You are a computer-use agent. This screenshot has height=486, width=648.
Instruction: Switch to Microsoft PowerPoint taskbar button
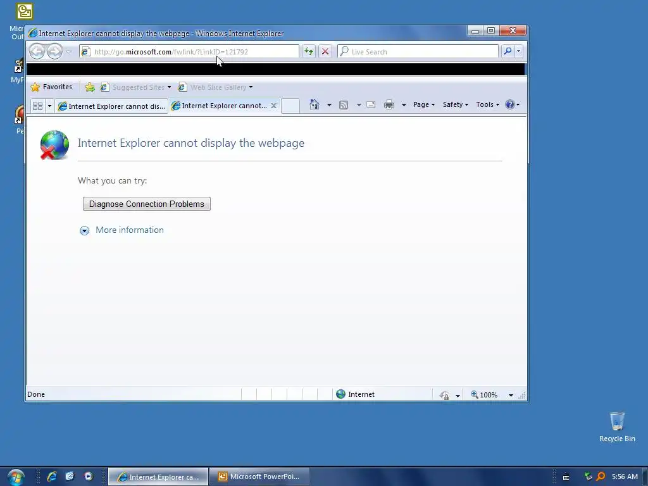[x=259, y=477]
